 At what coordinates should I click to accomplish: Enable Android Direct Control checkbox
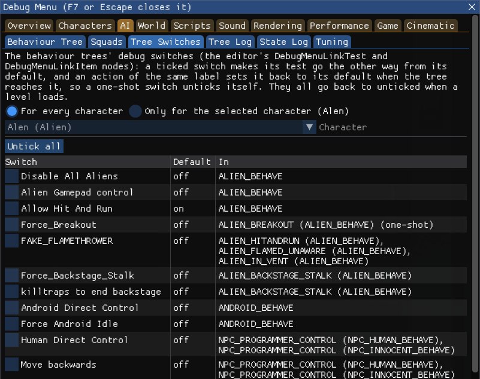point(11,308)
